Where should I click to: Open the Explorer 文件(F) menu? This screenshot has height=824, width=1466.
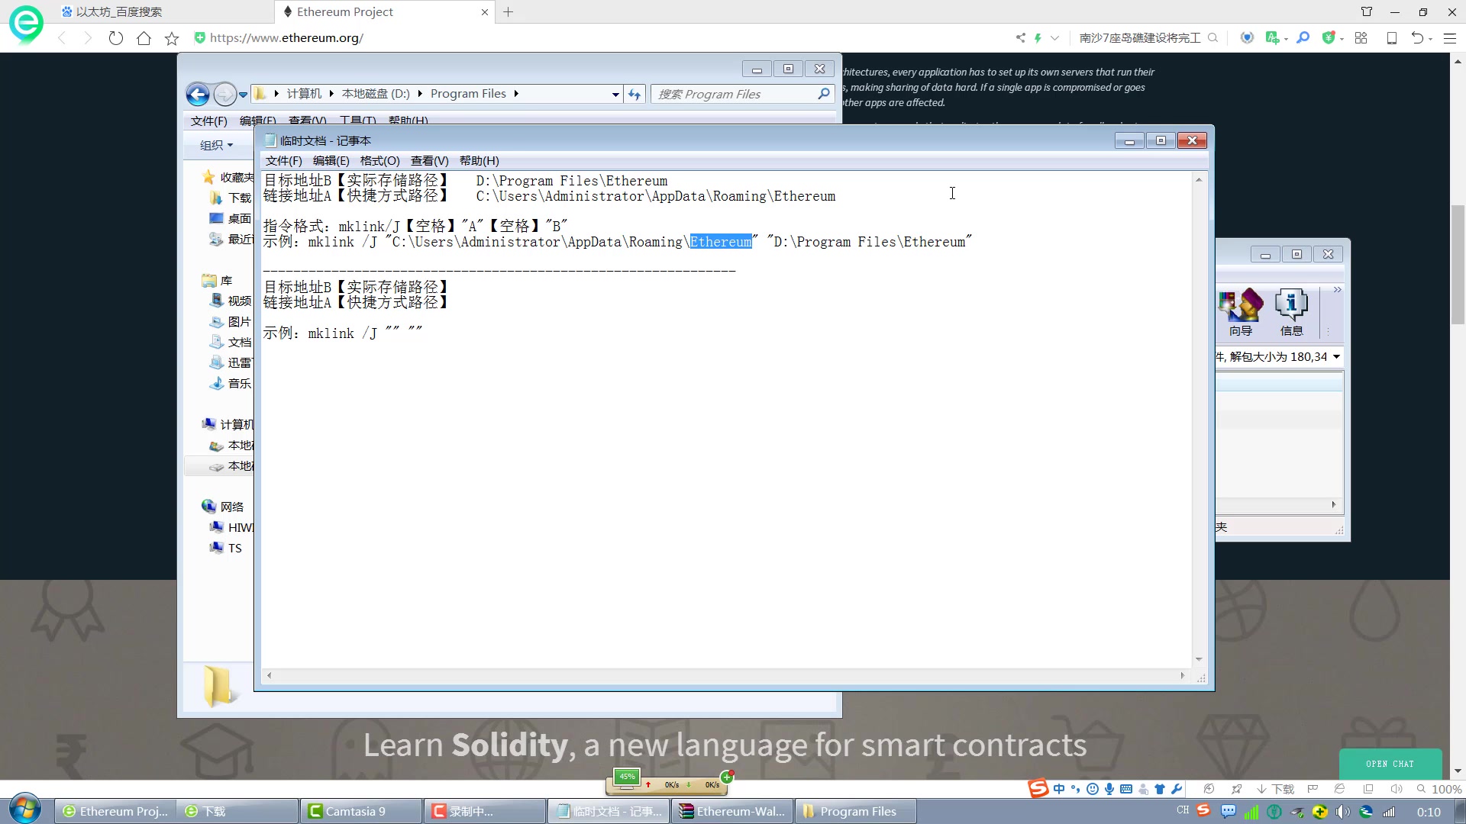[208, 121]
